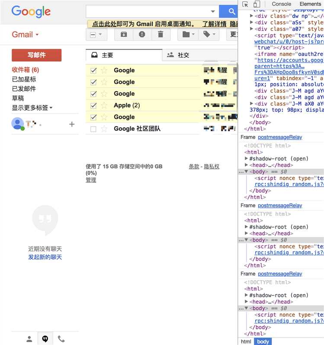
Task: Star the Google 社区团队 email
Action: [104, 129]
